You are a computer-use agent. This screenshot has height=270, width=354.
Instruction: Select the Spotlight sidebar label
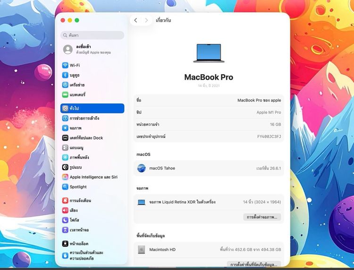tap(78, 187)
